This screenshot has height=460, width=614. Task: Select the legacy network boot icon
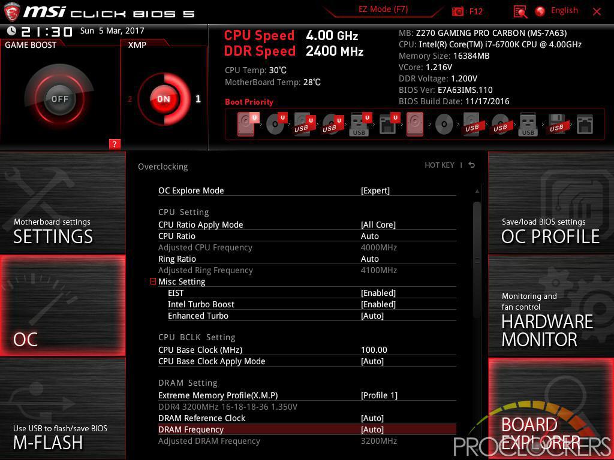click(585, 125)
